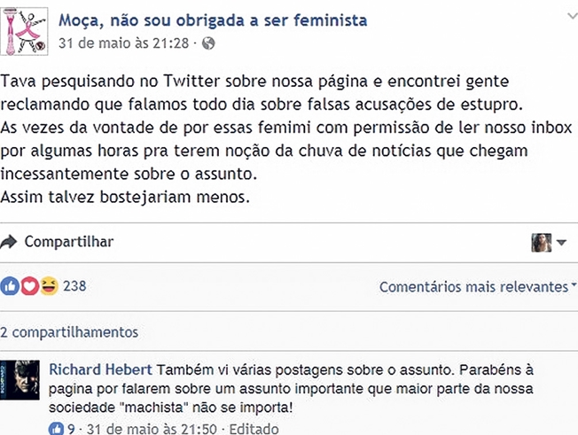Viewport: 578px width, 435px height.
Task: Click the public audience globe icon
Action: click(207, 43)
